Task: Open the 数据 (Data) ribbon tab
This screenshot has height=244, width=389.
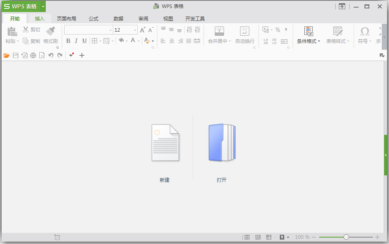Action: coord(118,18)
